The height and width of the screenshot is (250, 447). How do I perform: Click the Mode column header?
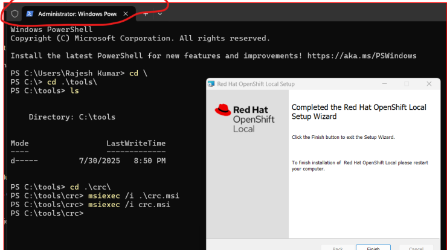click(19, 143)
